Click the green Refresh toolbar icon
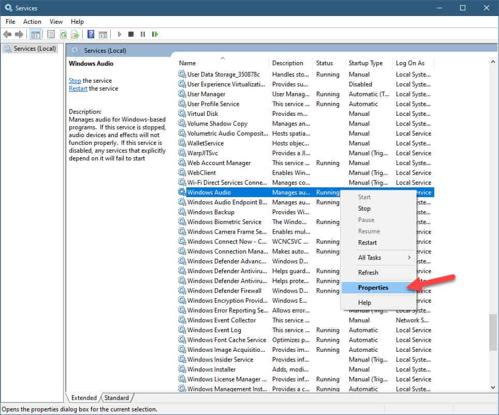The image size is (499, 415). (63, 34)
